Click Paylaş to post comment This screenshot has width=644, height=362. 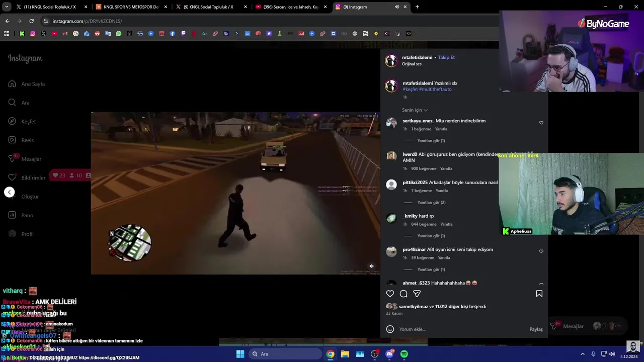(x=536, y=329)
